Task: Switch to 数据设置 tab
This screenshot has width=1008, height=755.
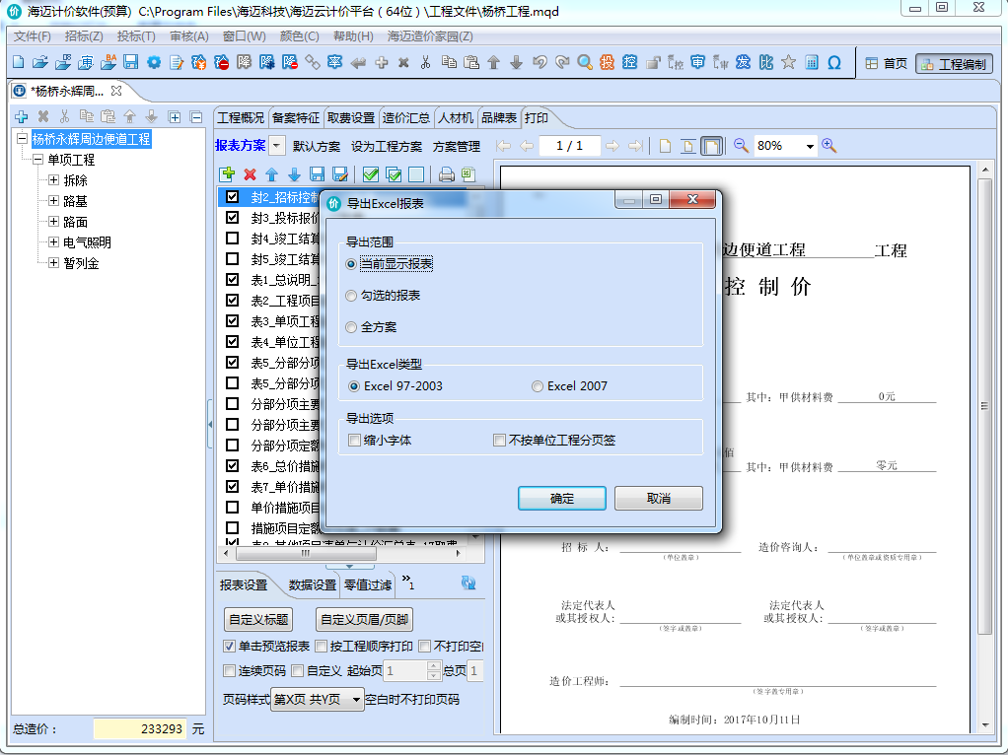Action: [312, 584]
